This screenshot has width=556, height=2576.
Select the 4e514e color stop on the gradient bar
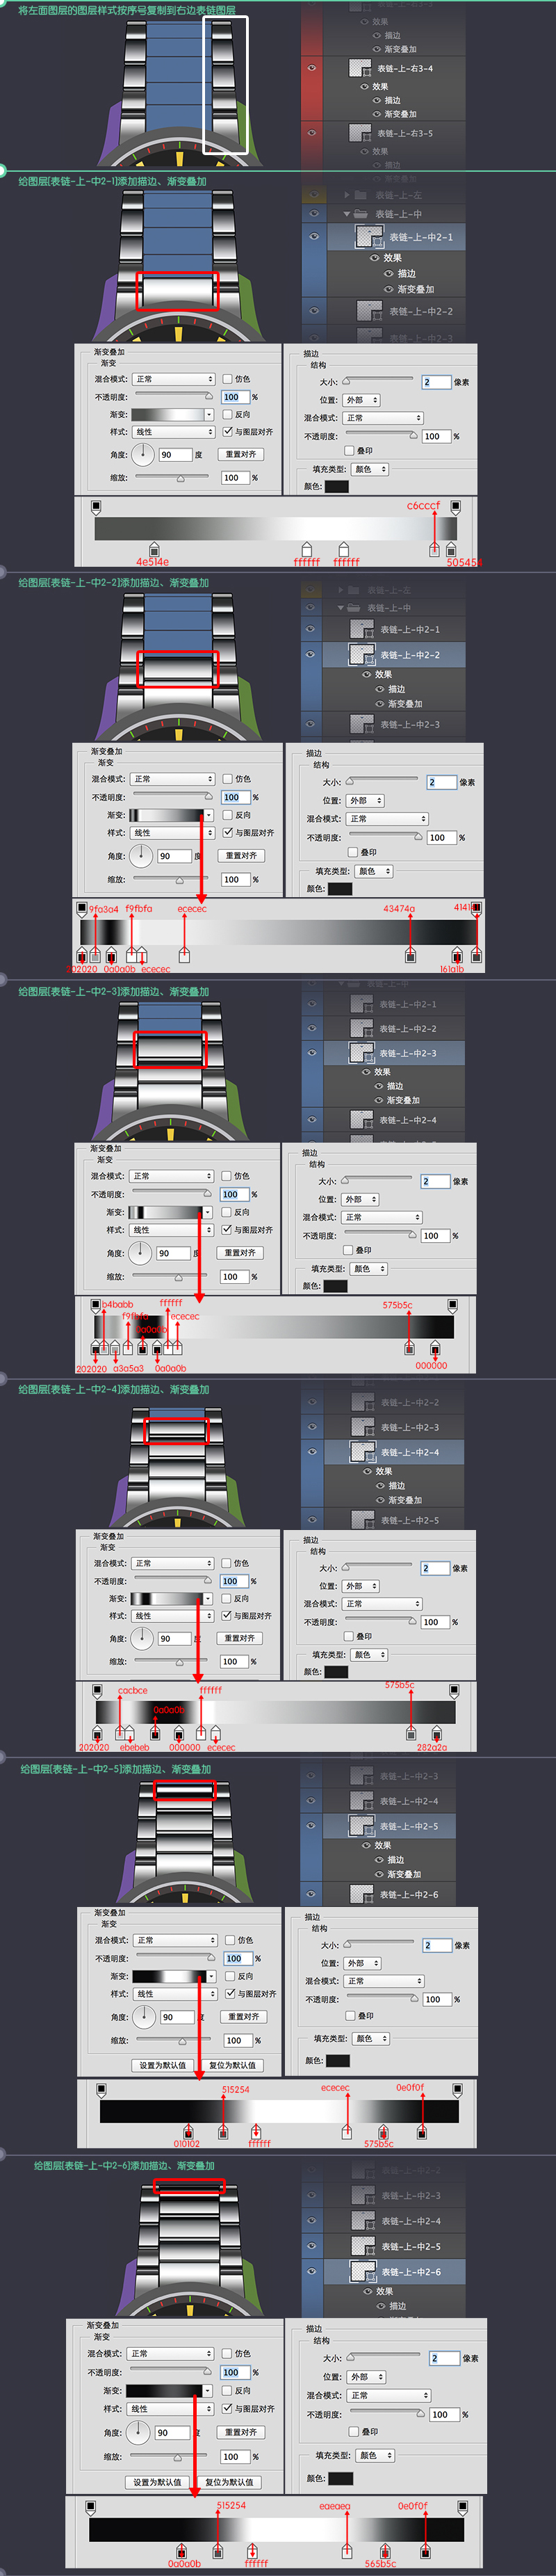point(154,551)
